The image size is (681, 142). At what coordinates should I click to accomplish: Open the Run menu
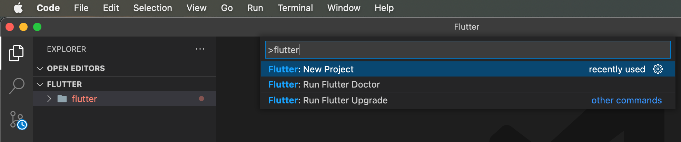click(x=255, y=8)
